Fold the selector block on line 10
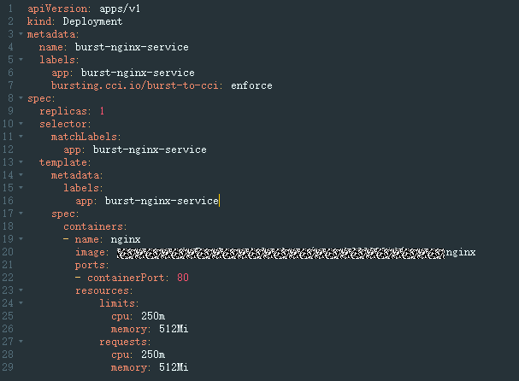 (21, 123)
